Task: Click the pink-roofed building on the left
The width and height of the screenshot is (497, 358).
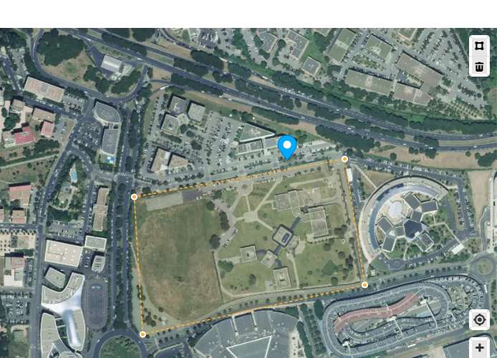Action: point(25,136)
